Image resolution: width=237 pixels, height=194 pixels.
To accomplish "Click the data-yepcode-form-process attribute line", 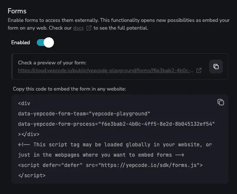I will pyautogui.click(x=116, y=124).
